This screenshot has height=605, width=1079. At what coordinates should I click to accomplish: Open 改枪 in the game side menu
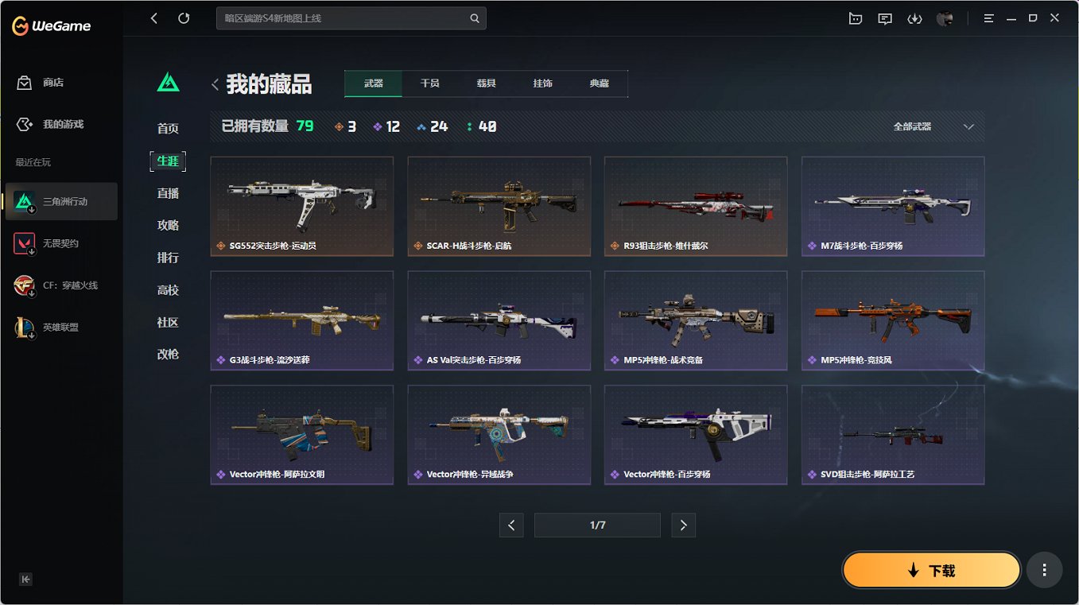[x=168, y=355]
